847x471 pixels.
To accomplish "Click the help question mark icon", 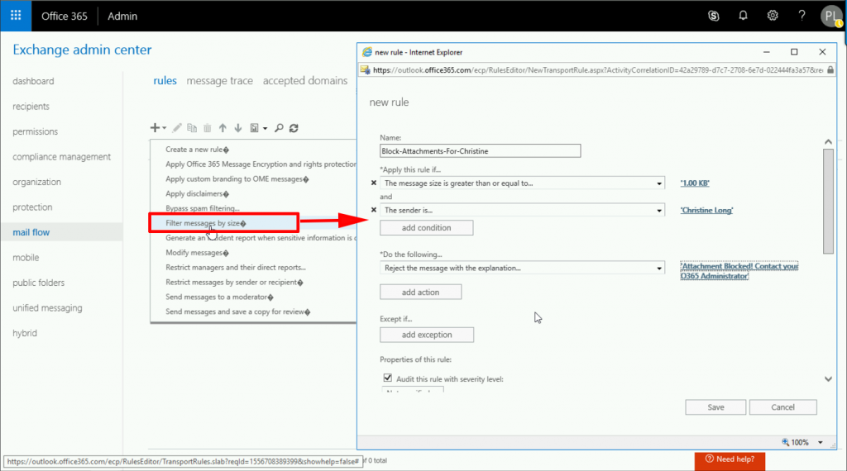I will [802, 16].
